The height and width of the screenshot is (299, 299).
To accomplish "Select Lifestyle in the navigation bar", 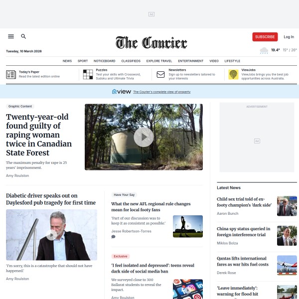I will (232, 61).
